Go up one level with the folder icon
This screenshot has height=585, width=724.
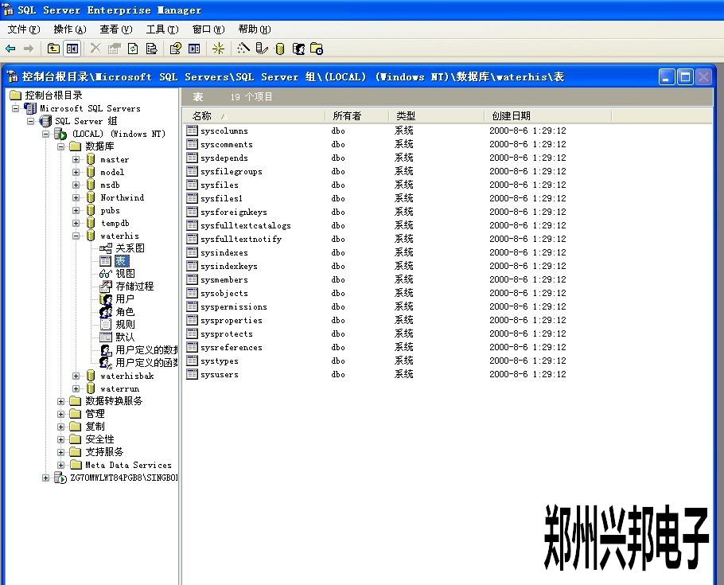53,49
